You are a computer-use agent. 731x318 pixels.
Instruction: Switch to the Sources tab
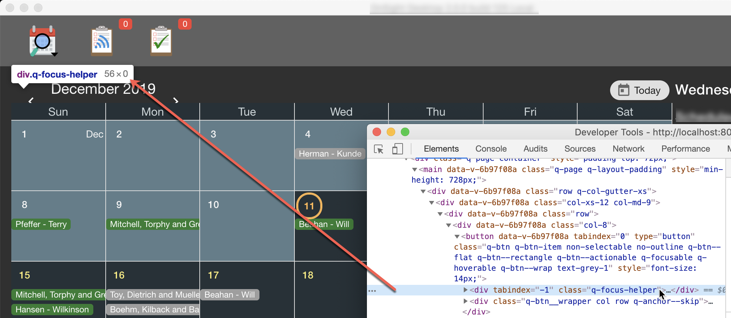point(580,148)
